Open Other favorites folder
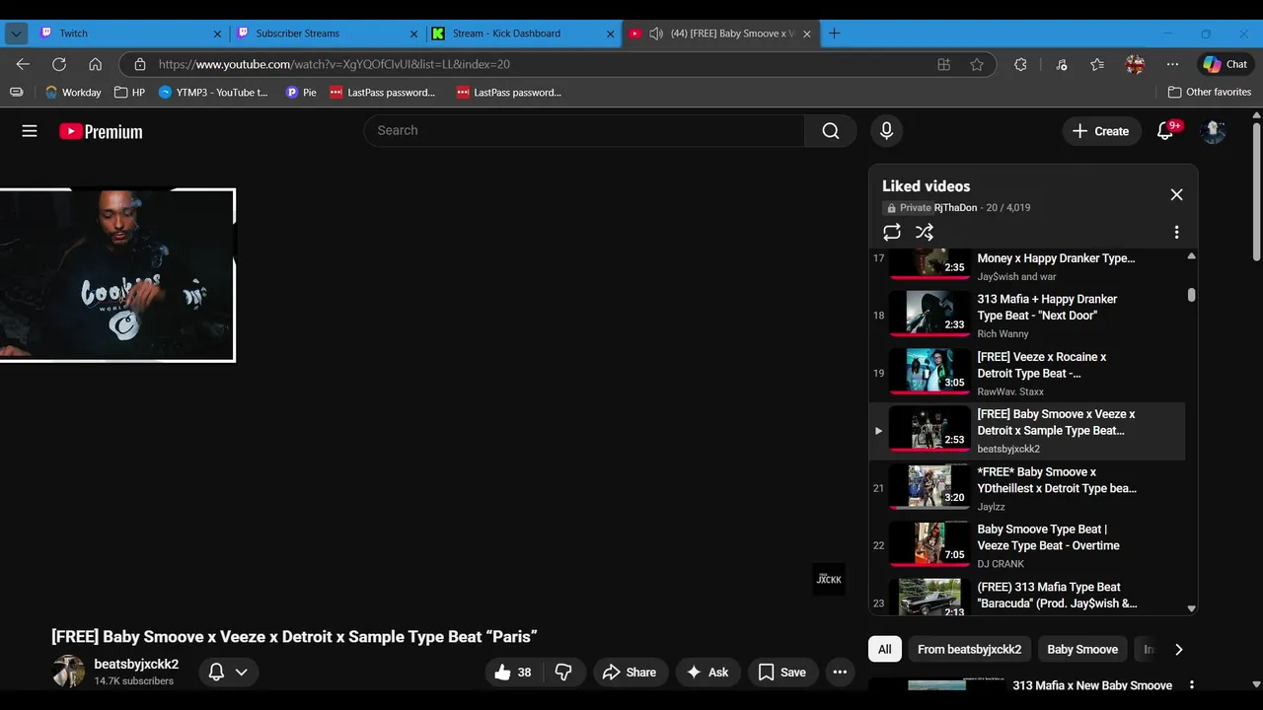The height and width of the screenshot is (710, 1263). coord(1210,92)
